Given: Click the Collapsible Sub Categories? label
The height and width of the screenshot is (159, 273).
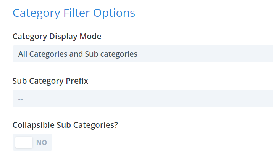Looking at the screenshot, I should point(65,125).
